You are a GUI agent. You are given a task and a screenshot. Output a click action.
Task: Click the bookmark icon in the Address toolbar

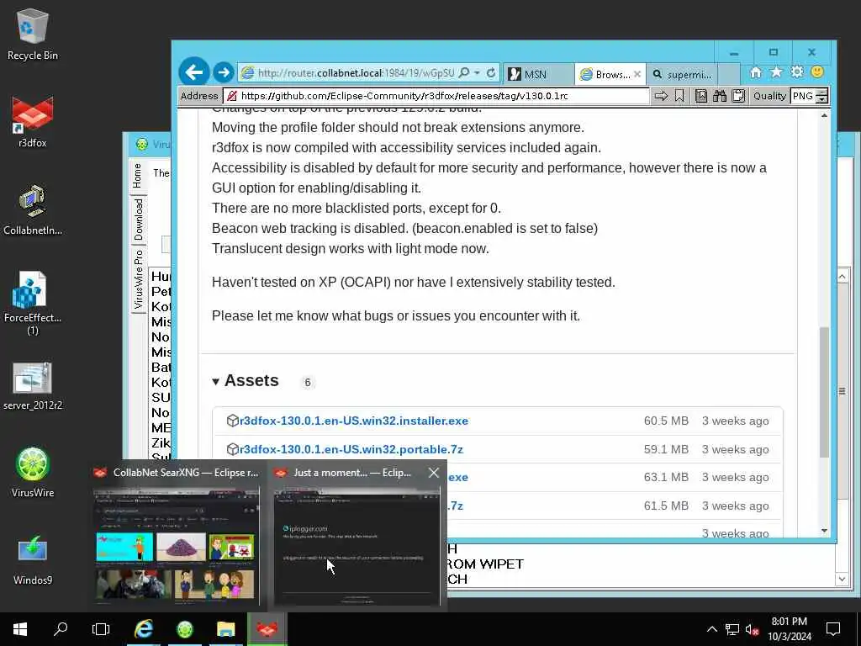click(x=679, y=96)
